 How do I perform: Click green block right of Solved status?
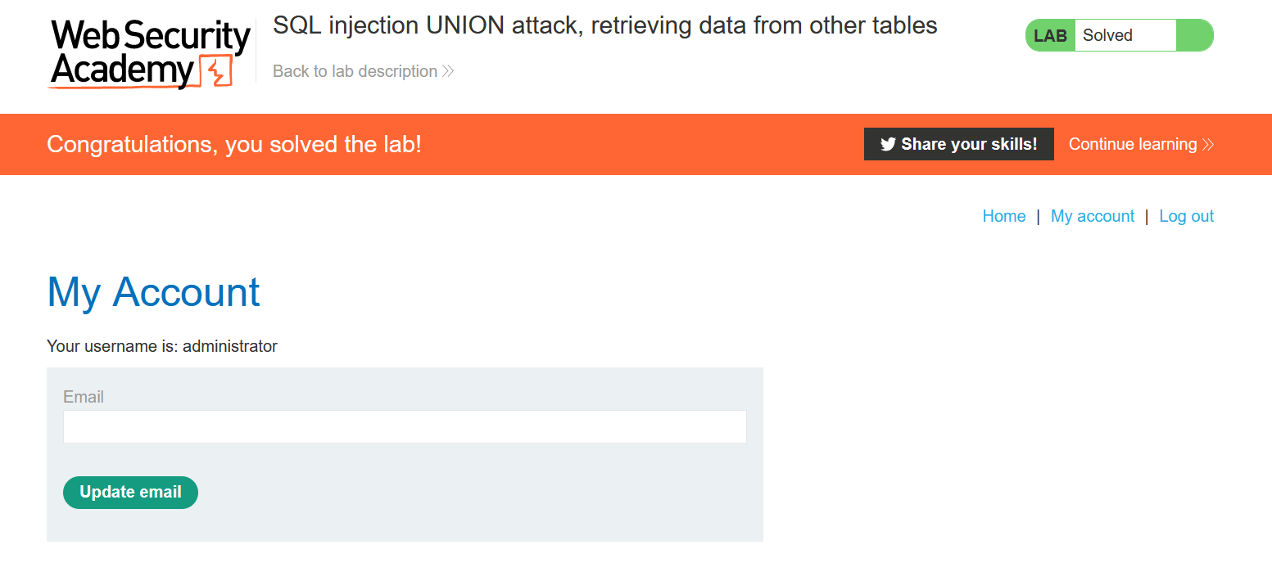(x=1193, y=36)
